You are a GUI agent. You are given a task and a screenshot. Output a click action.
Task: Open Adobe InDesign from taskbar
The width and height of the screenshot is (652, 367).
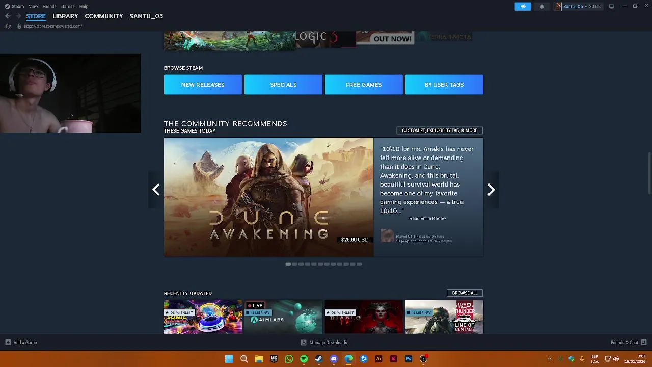pos(393,359)
